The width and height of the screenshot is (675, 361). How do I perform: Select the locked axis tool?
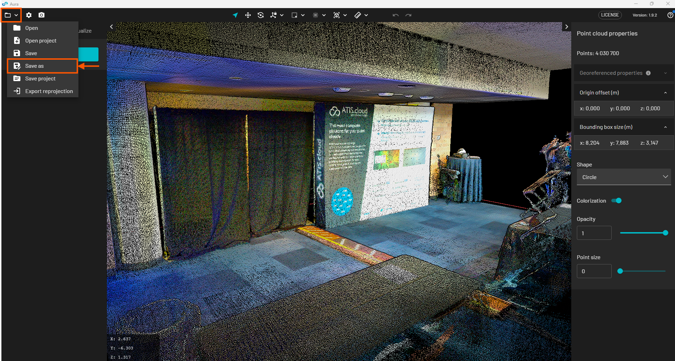274,15
